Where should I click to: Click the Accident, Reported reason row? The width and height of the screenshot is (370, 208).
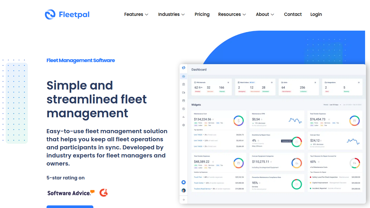(335, 188)
